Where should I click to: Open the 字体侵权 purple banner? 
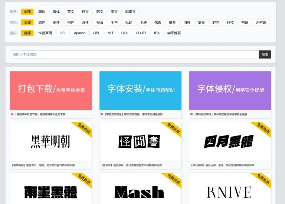click(230, 91)
